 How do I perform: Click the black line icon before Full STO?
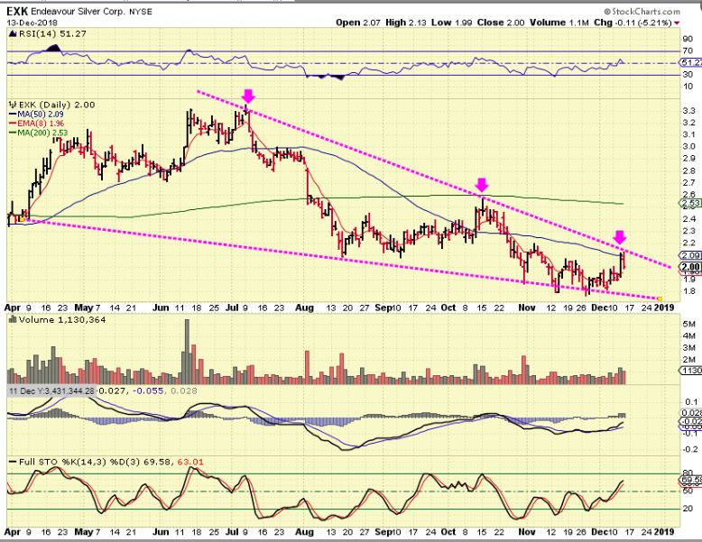tap(13, 462)
